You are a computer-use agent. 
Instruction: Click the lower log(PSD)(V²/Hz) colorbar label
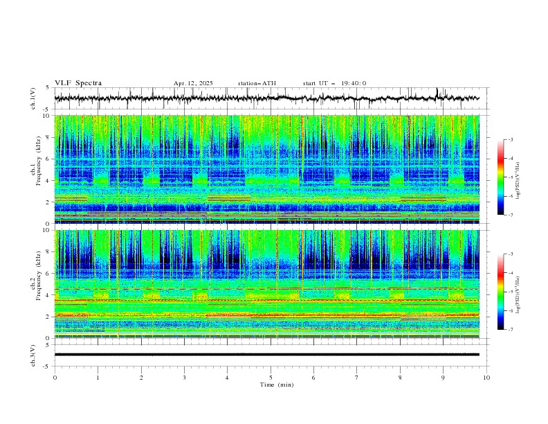[x=518, y=295]
